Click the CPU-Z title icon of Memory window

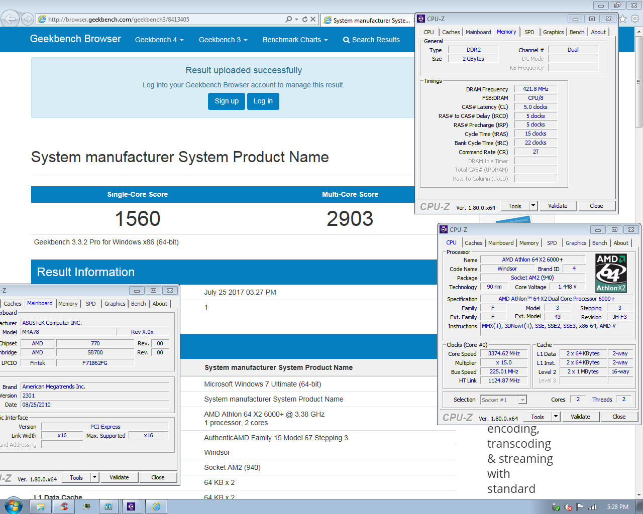pyautogui.click(x=421, y=19)
